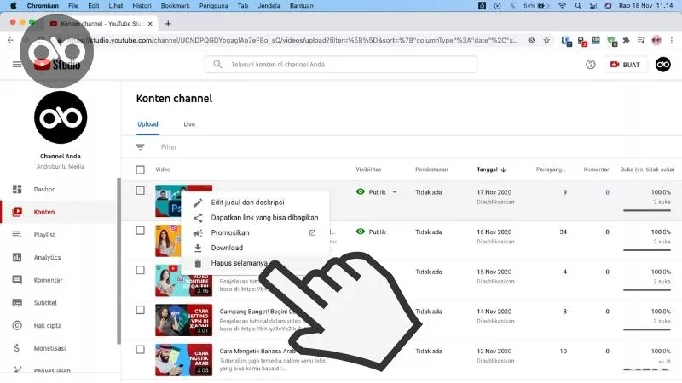Click the browser back arrow
This screenshot has height=383, width=682.
pyautogui.click(x=10, y=40)
